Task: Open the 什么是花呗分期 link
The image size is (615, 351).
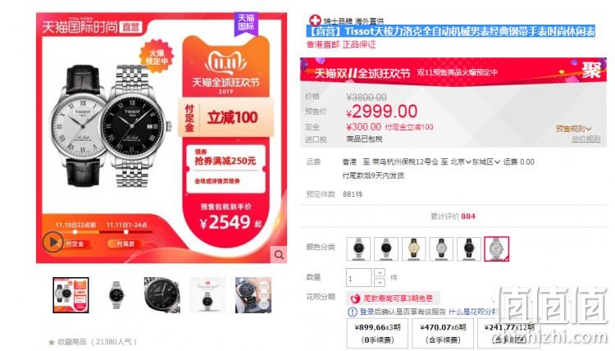Action: click(473, 312)
